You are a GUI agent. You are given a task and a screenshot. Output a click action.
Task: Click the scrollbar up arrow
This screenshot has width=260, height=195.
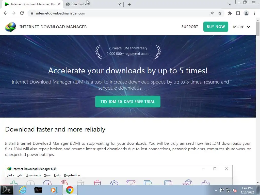click(258, 20)
